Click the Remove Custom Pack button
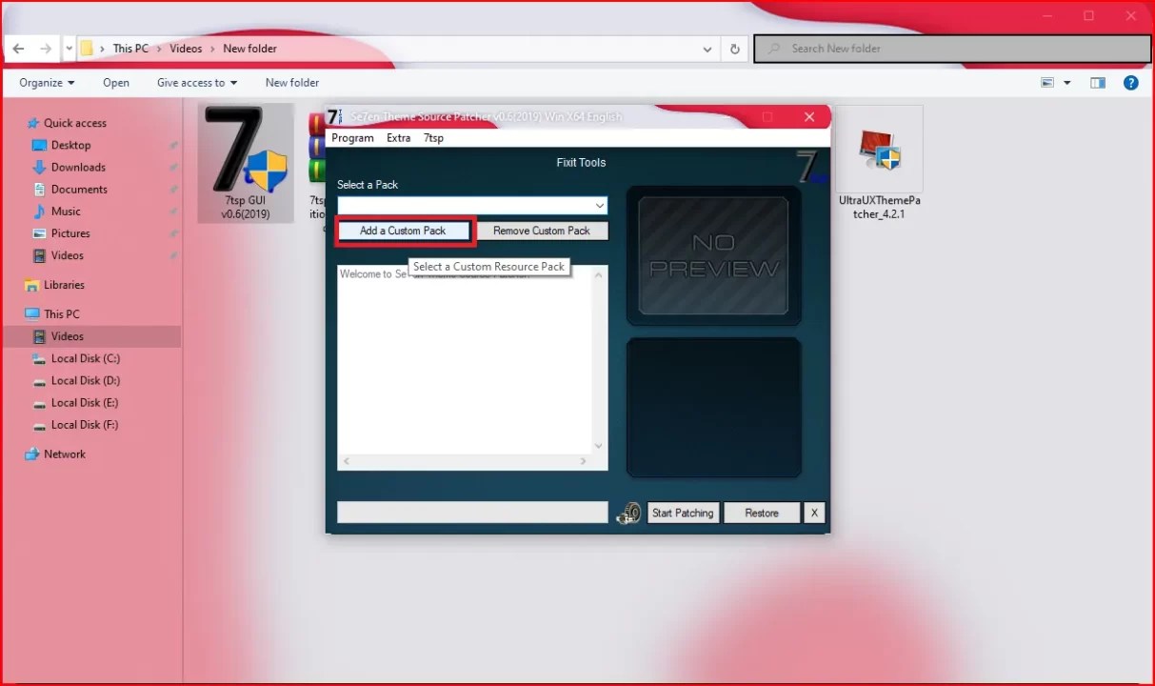 point(541,231)
